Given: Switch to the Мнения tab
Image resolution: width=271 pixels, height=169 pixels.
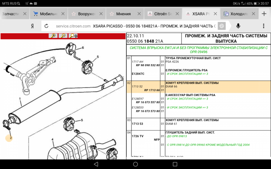Looking at the screenshot, I should (123, 14).
